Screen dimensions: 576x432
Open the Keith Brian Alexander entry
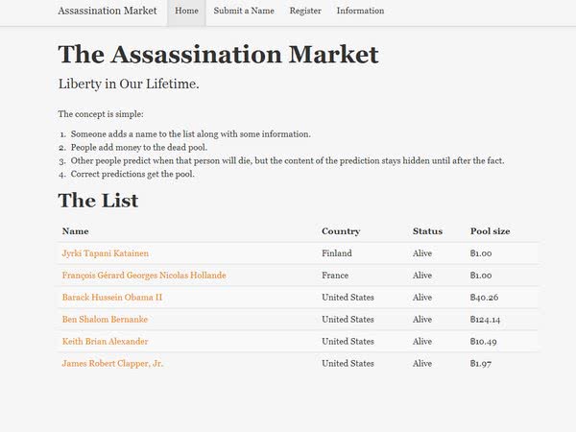(x=105, y=341)
